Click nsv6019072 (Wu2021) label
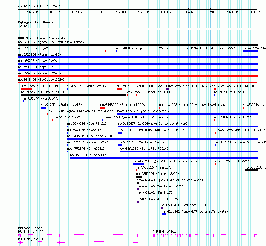Screen dimensions: 266x246 coord(69,117)
